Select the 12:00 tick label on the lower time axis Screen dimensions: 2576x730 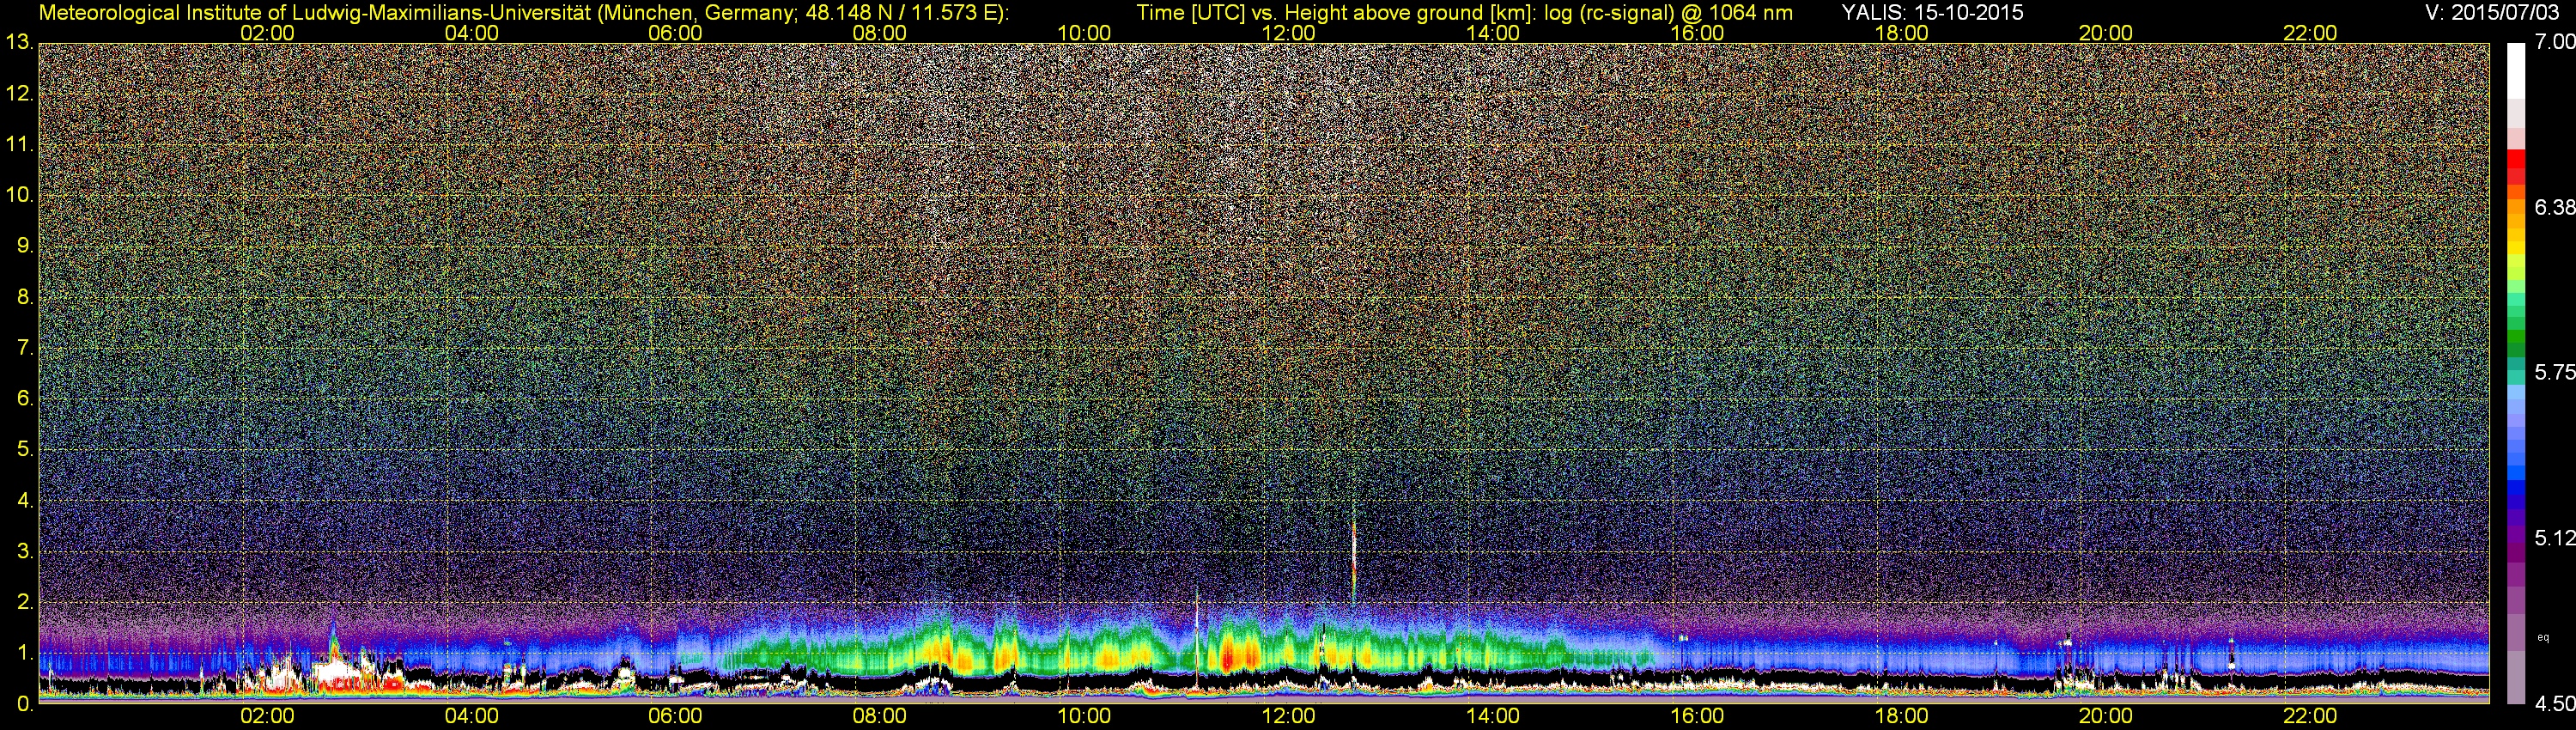tap(1288, 716)
